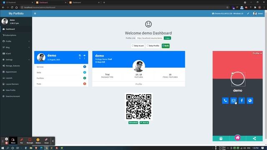
Task: Switch to the Facebook browser tab
Action: (x=18, y=2)
